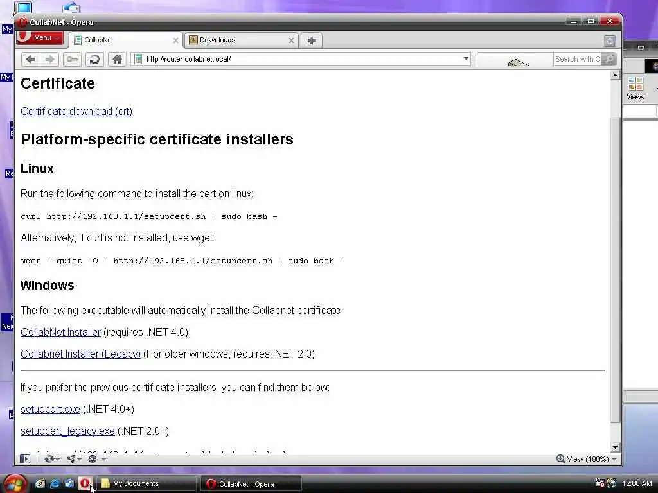This screenshot has width=658, height=493.
Task: Open the Opera Turbo icon
Action: (x=93, y=459)
